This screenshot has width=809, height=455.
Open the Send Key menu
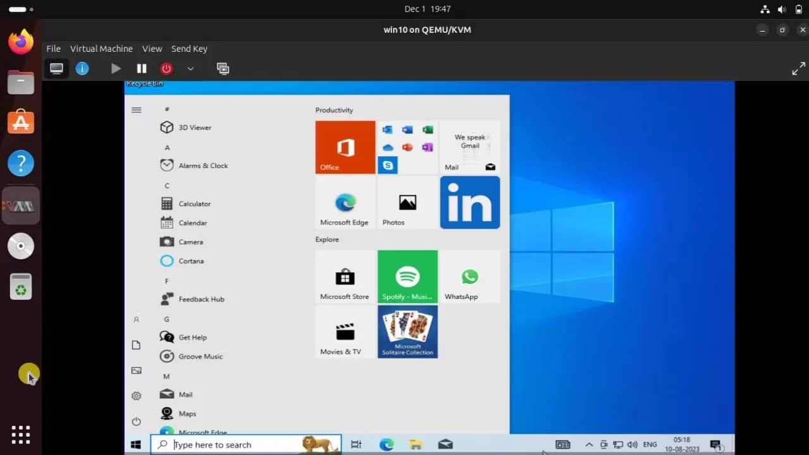(189, 49)
